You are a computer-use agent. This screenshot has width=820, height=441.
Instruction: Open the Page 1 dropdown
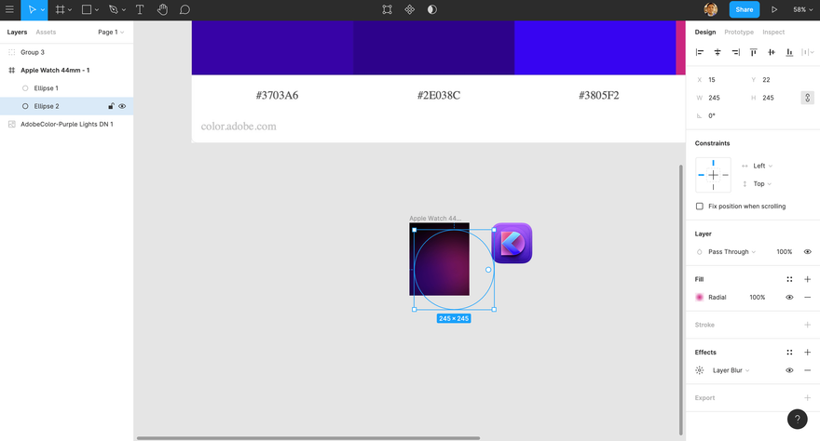[x=111, y=32]
